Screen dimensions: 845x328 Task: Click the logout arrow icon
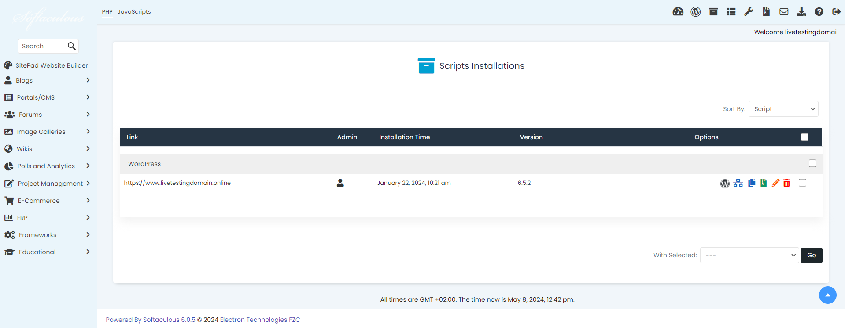[x=837, y=12]
